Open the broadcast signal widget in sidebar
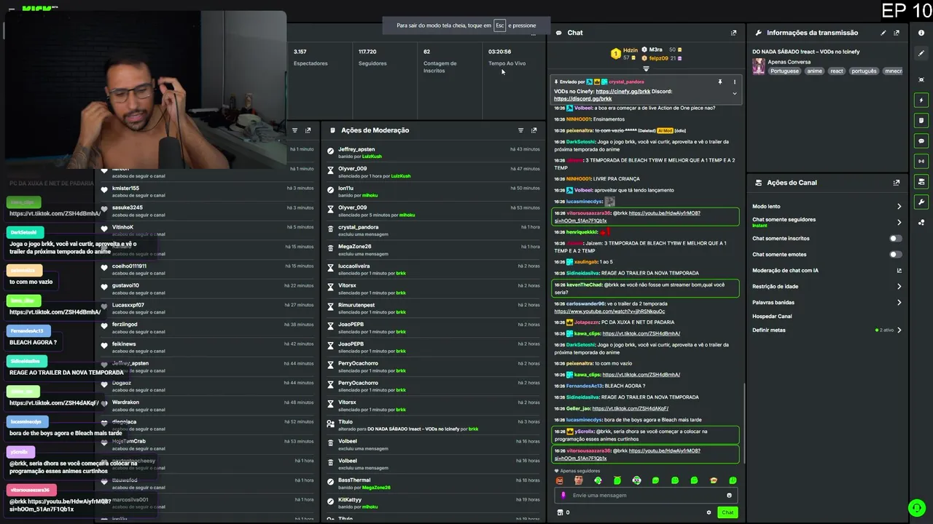Screen dimensions: 933x524 (x=921, y=161)
